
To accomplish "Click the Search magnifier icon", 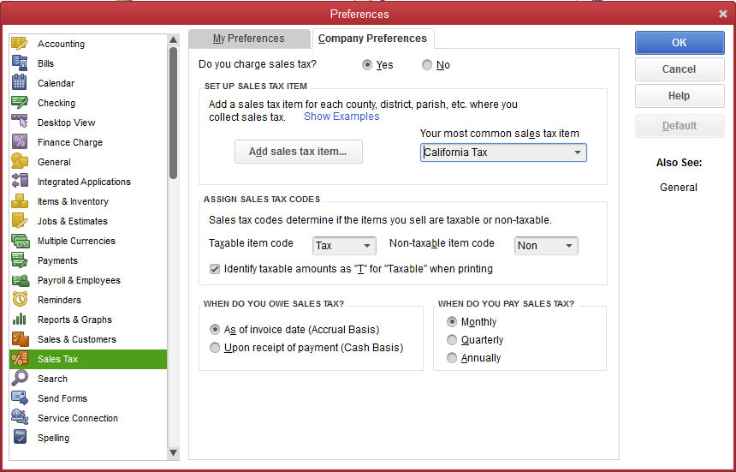I will tap(20, 378).
